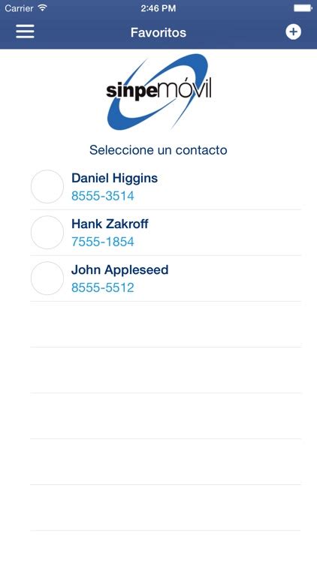
Task: Select Hank Zakroff avatar circle
Action: click(47, 232)
